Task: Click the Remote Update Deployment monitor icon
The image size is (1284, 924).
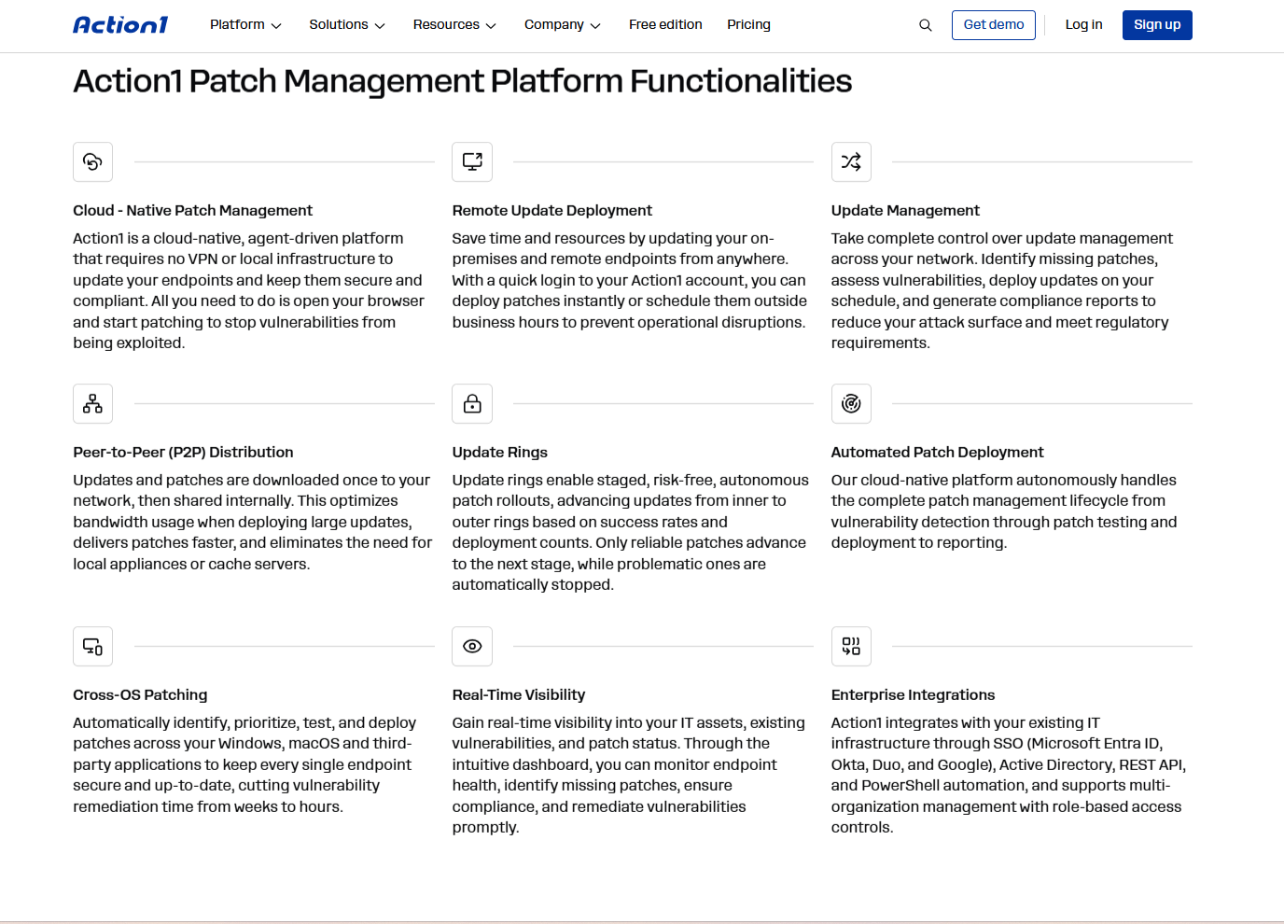Action: coord(472,162)
